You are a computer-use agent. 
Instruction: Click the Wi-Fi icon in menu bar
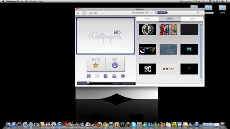click(210, 1)
